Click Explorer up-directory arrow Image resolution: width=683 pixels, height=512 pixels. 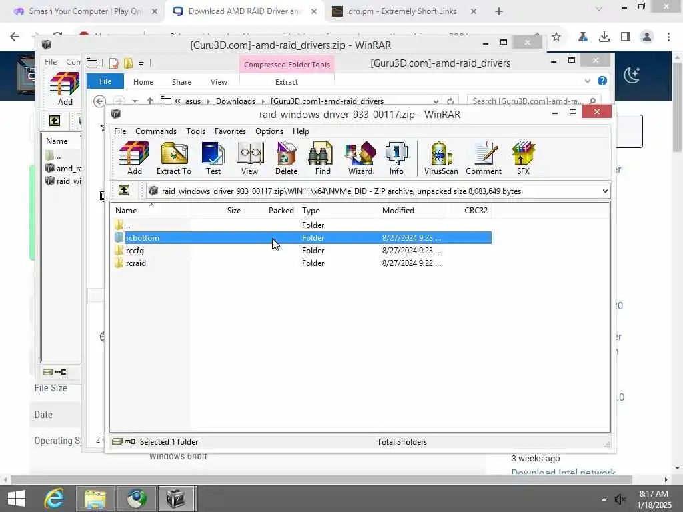click(150, 101)
